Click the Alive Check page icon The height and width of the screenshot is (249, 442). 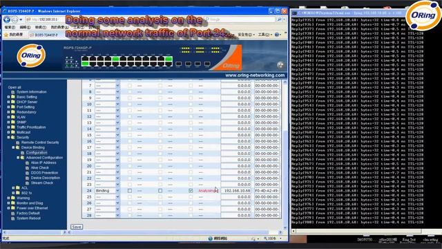[x=27, y=167]
